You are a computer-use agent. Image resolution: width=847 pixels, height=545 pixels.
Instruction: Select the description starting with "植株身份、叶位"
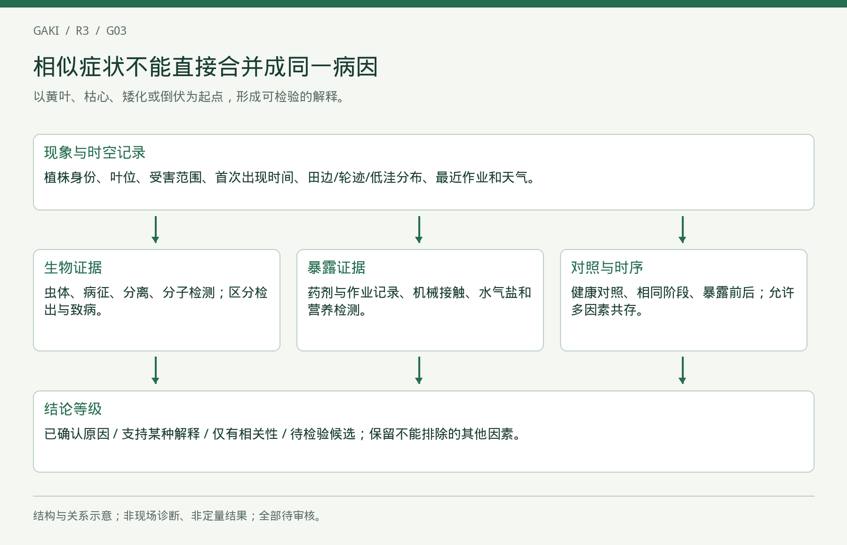(x=290, y=178)
